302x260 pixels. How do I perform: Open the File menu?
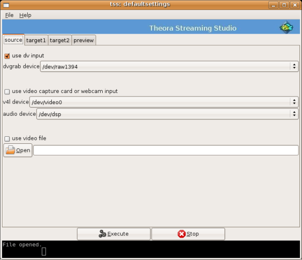[10, 15]
